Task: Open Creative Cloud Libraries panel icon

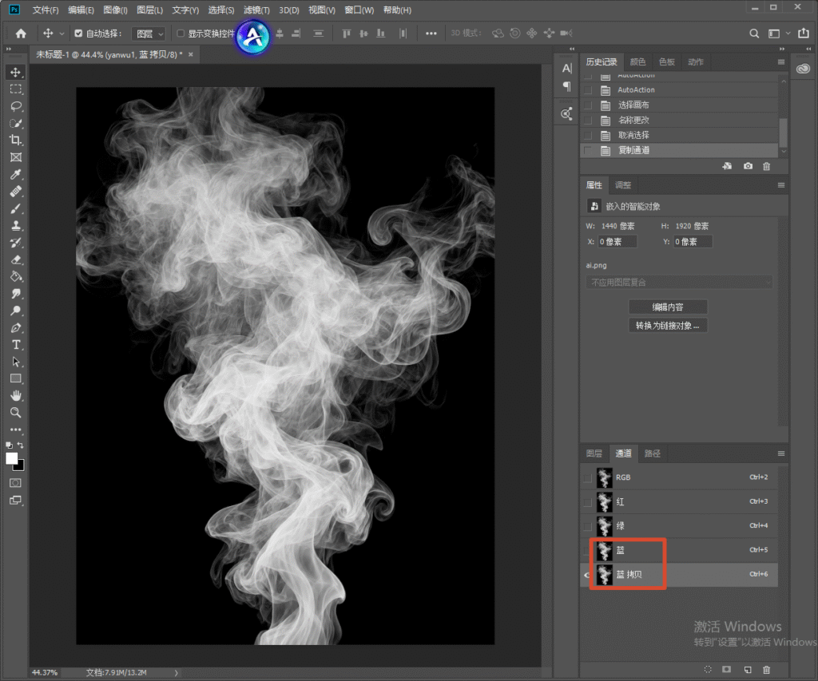Action: click(803, 69)
